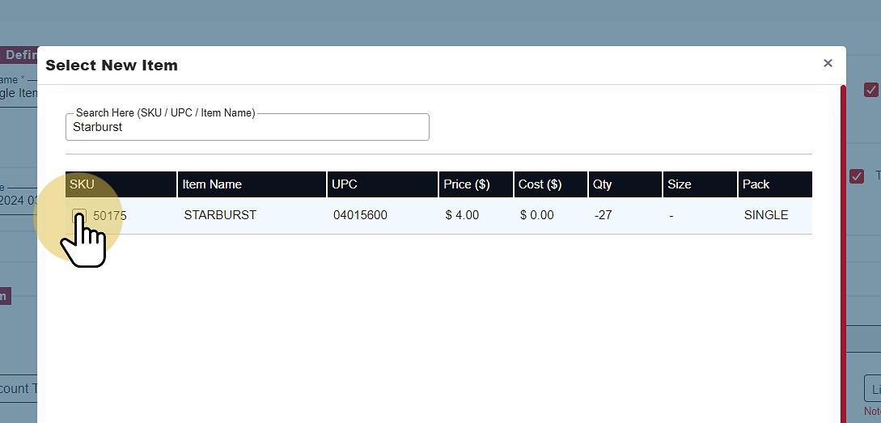Click the Select New Item title
881x423 pixels.
click(x=112, y=66)
